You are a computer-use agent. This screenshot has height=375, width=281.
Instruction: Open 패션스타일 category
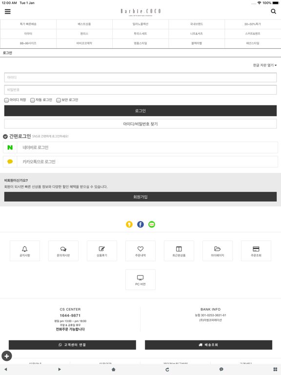(253, 43)
